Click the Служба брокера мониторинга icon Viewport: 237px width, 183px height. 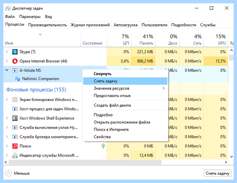coord(15,137)
